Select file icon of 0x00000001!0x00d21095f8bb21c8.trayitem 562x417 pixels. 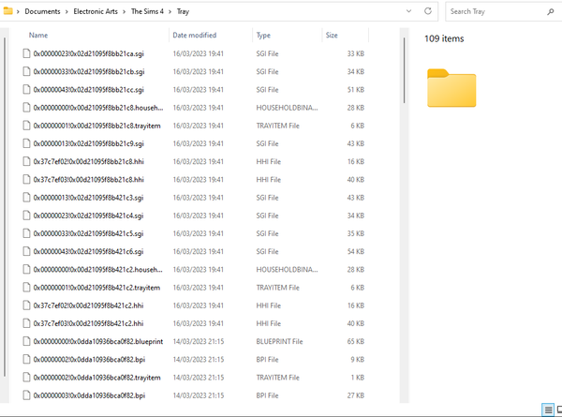26,126
